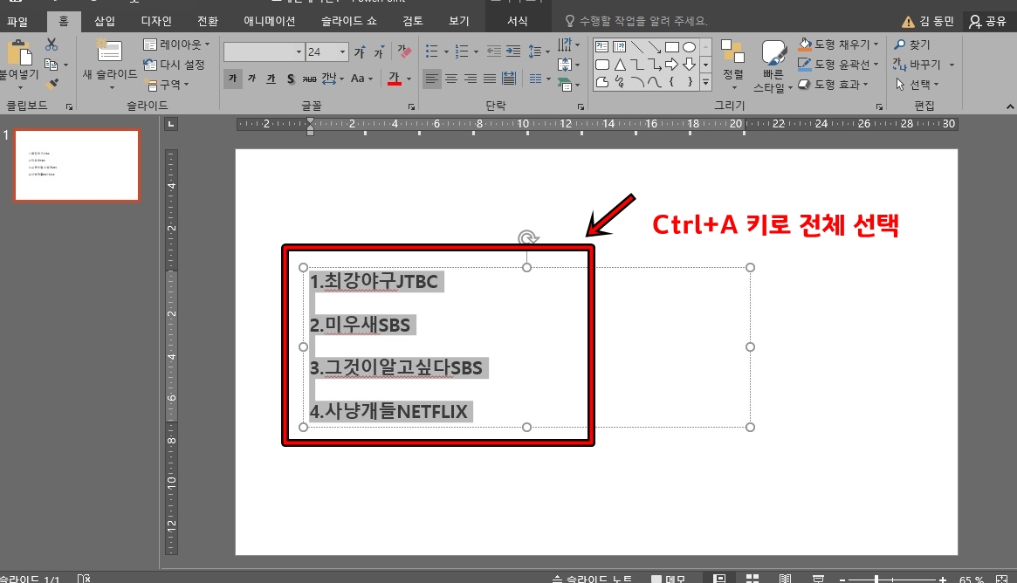Click the font color red swatch button
Image resolution: width=1017 pixels, height=583 pixels.
[x=395, y=79]
